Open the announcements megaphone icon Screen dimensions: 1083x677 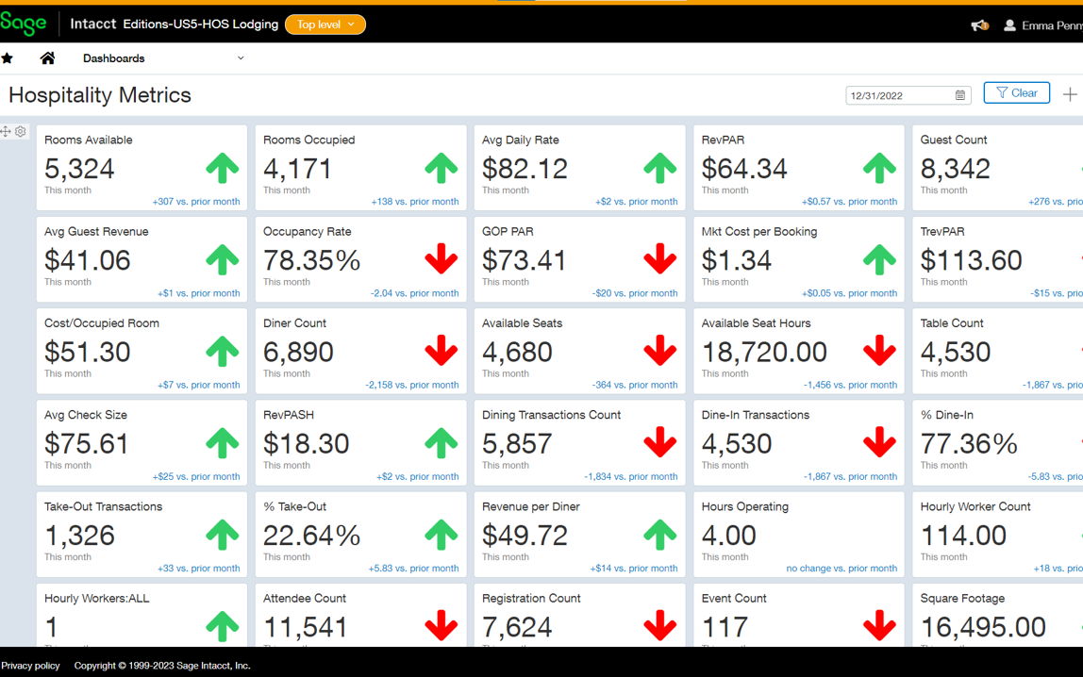(979, 25)
